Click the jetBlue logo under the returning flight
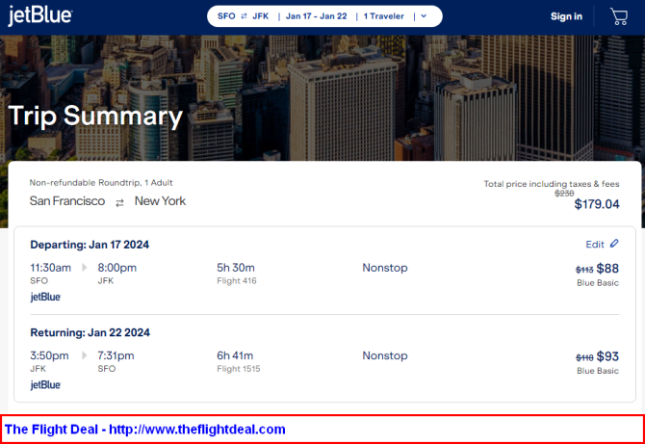This screenshot has width=645, height=444. point(45,384)
